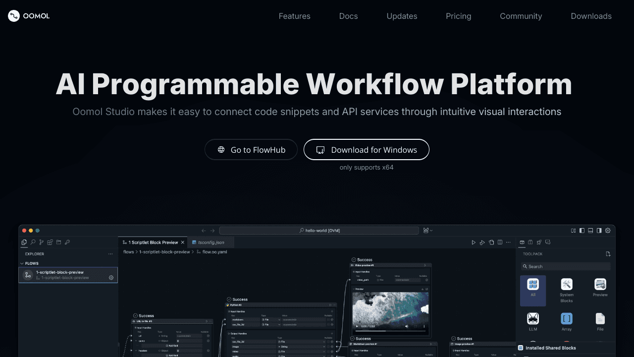Click the clipboard icon in editor toolbar
The image size is (634, 357).
pyautogui.click(x=491, y=242)
